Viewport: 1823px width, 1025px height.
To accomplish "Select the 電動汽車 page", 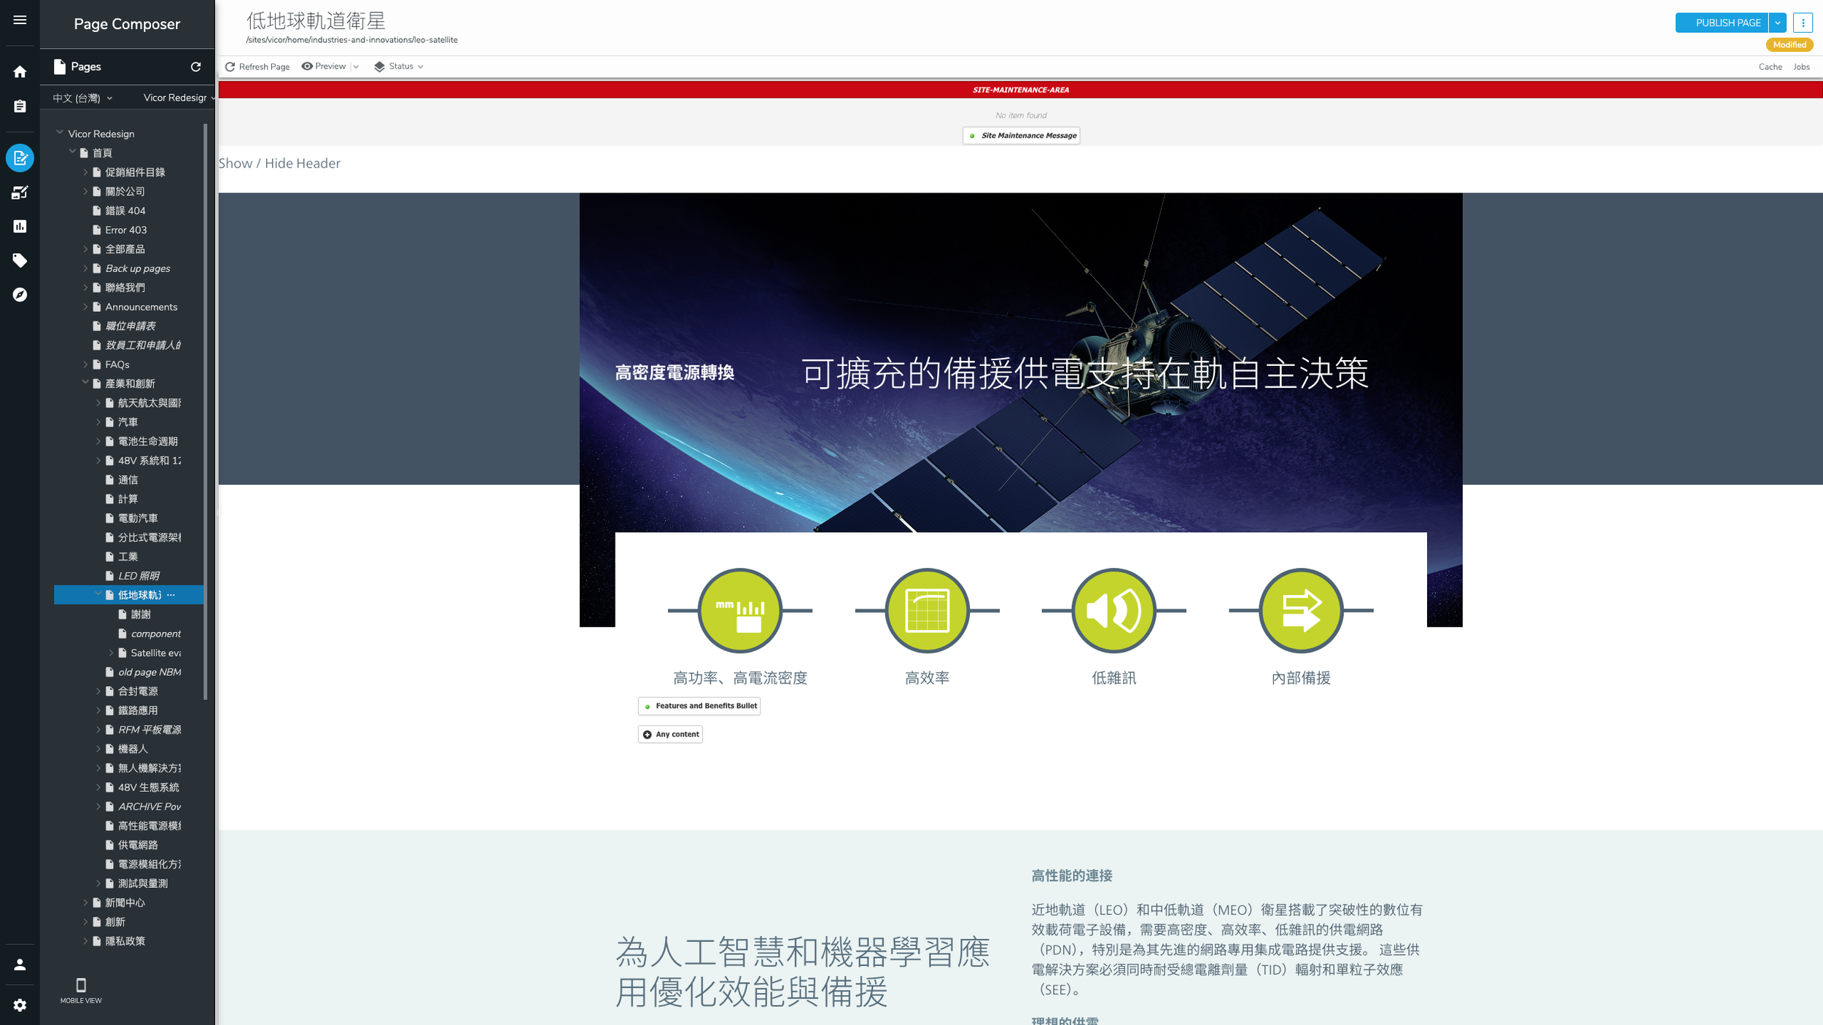I will pyautogui.click(x=138, y=518).
